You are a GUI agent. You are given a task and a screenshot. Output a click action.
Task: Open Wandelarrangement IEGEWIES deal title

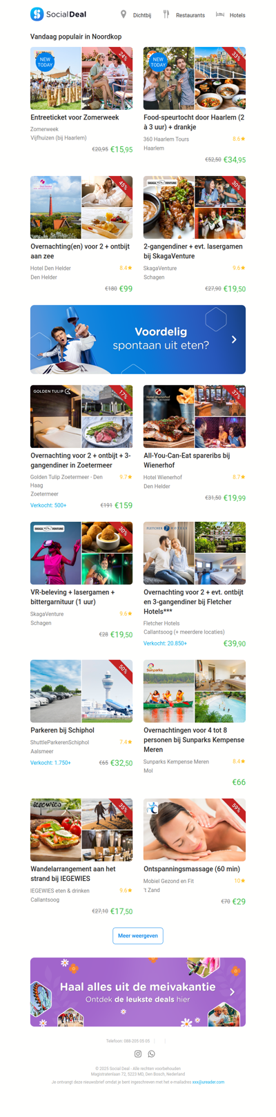pyautogui.click(x=73, y=873)
